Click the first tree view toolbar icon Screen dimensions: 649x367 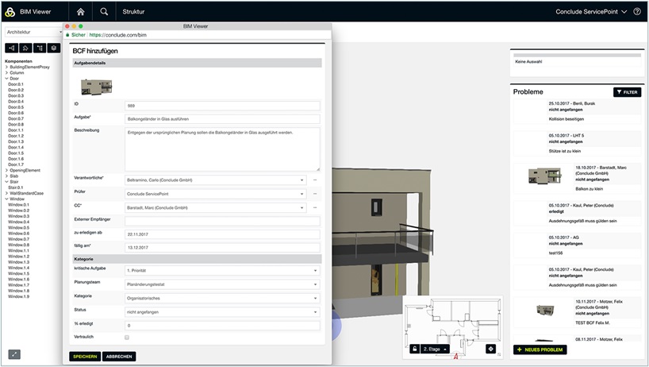click(x=13, y=48)
